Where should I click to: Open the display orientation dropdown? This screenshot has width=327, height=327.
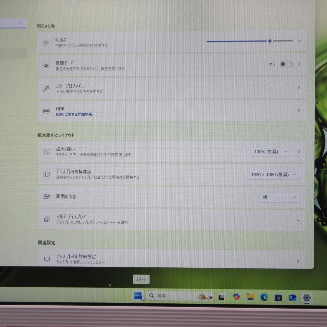point(279,197)
